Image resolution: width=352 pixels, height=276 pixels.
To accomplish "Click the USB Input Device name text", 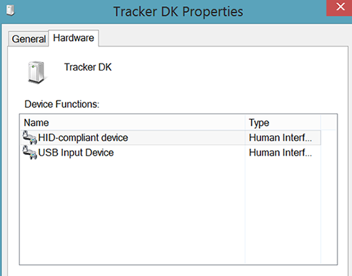I will [x=76, y=153].
